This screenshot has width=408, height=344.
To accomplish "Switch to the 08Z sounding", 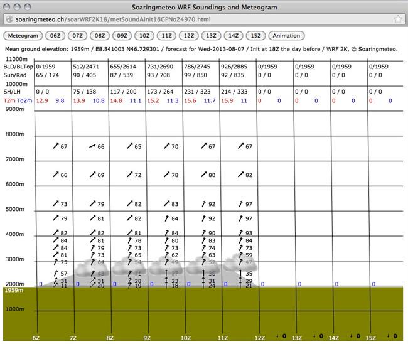I will point(100,36).
